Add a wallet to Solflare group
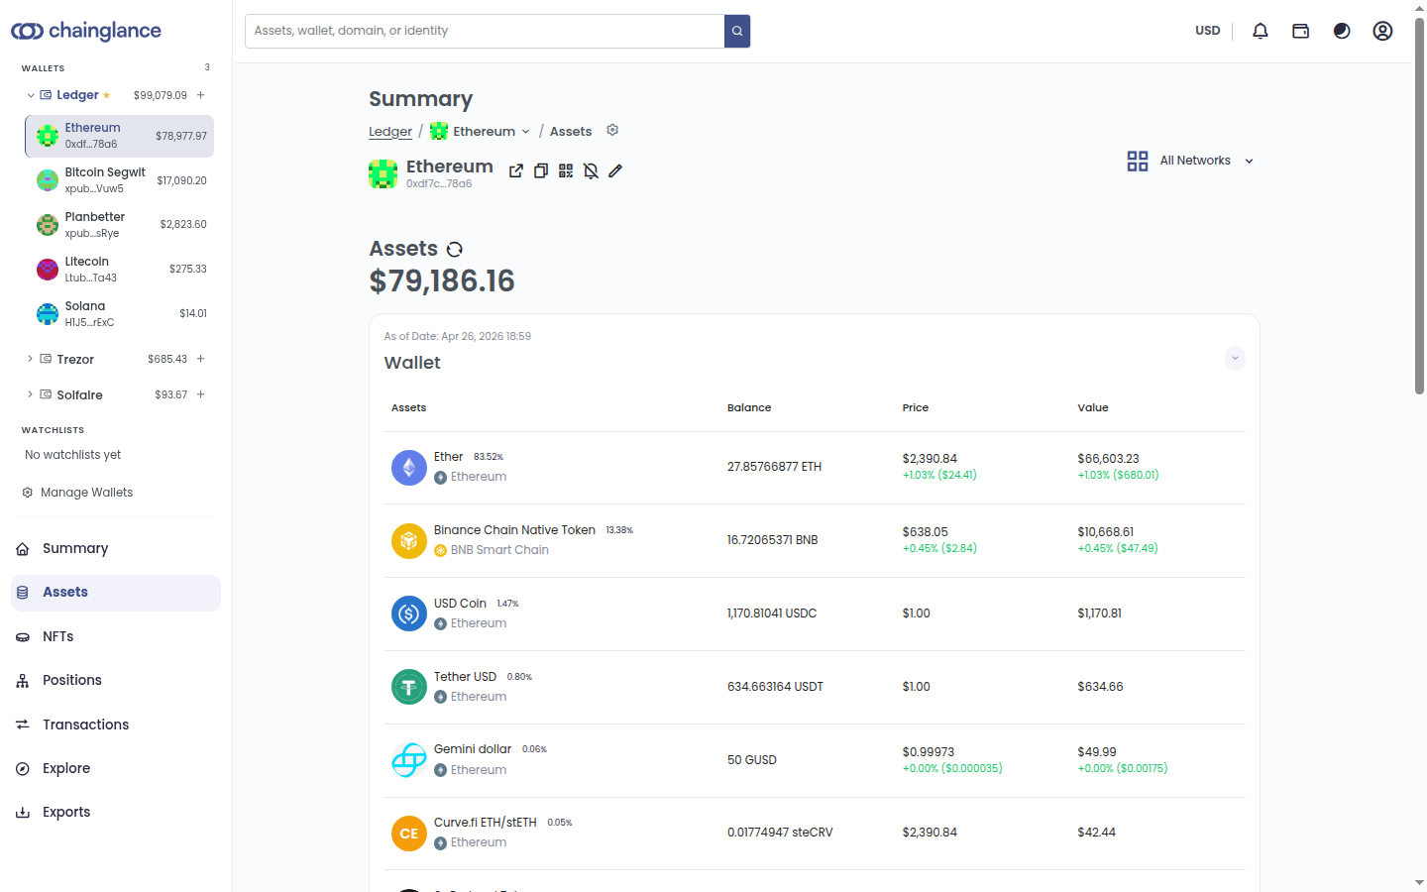Viewport: 1427px width, 892px height. (x=201, y=394)
